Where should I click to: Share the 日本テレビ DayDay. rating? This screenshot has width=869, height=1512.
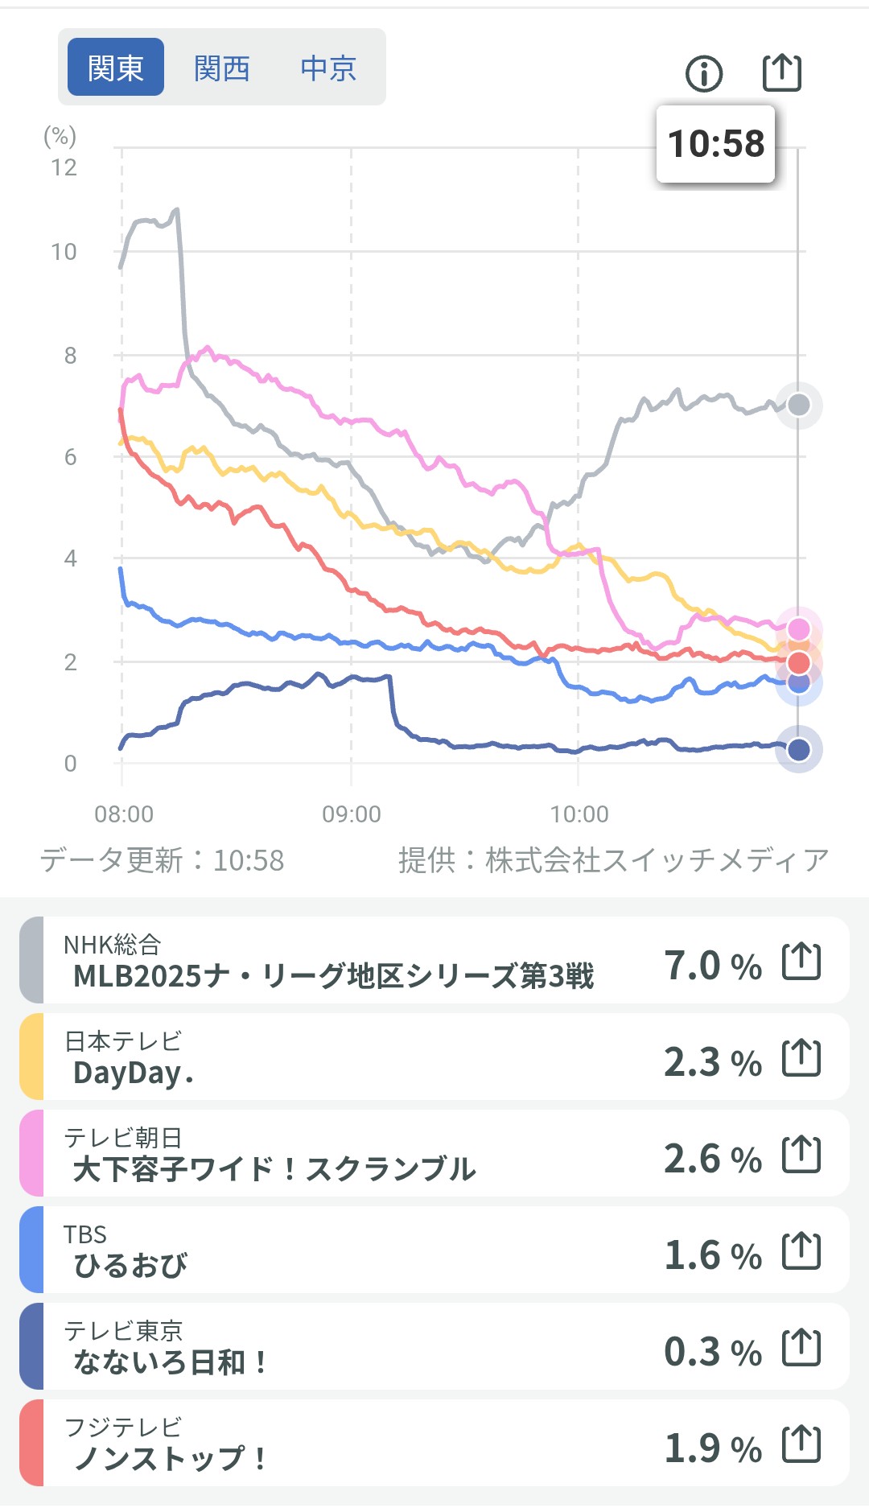[801, 1057]
